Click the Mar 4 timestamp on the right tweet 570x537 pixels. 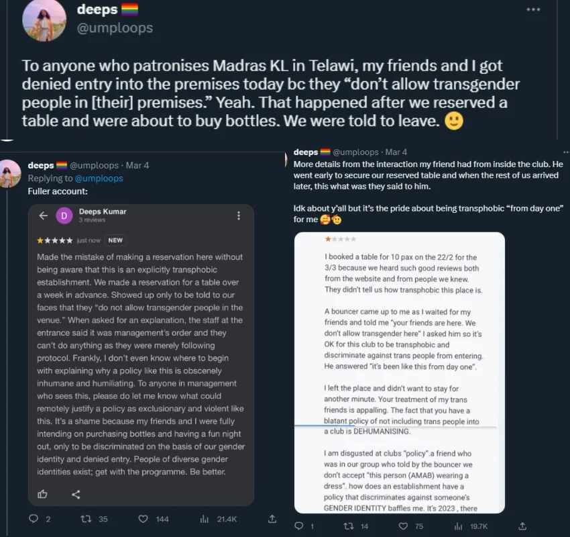click(396, 152)
